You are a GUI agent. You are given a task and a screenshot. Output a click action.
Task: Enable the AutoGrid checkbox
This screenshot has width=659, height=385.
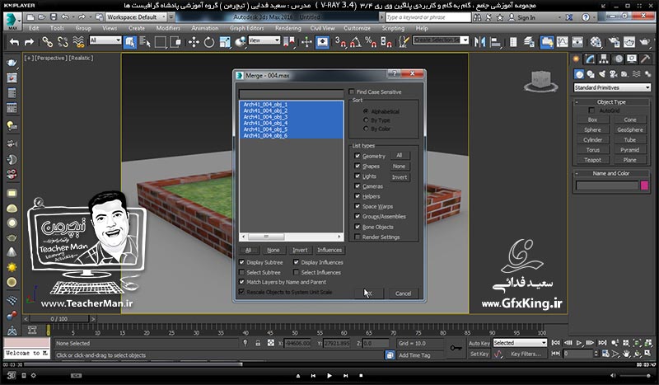591,110
